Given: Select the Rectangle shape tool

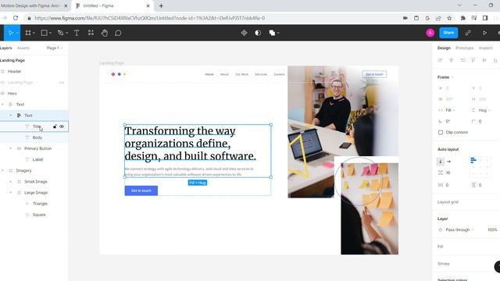Looking at the screenshot, I should click(x=44, y=33).
